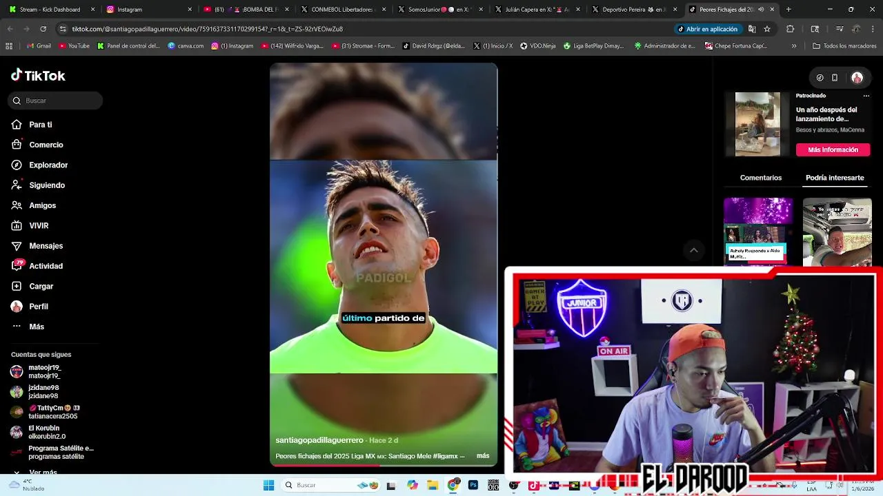Click the TikTok Buscar search field
Image resolution: width=883 pixels, height=496 pixels.
(x=55, y=101)
